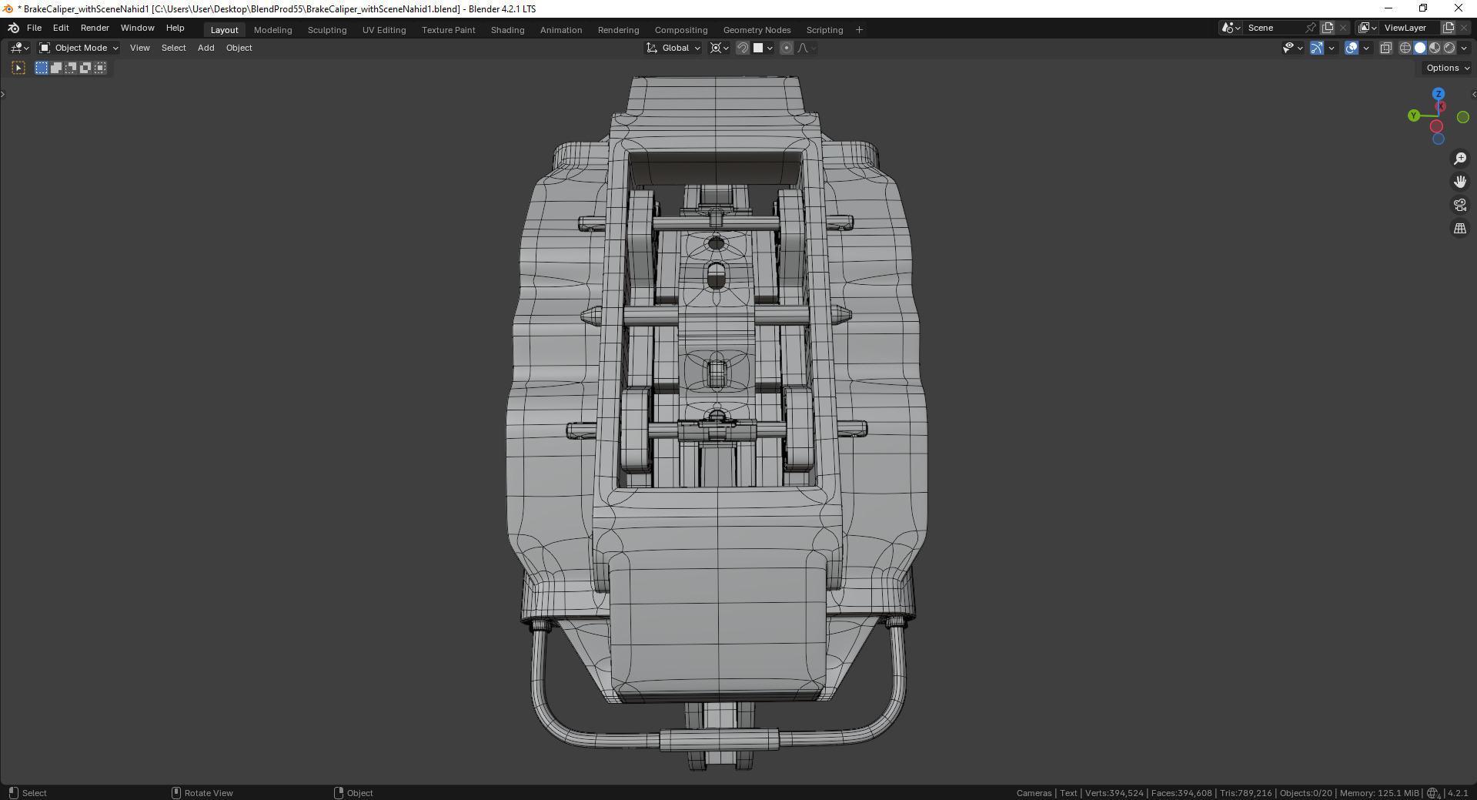The height and width of the screenshot is (800, 1477).
Task: Switch to the Sculpting workspace tab
Action: pyautogui.click(x=327, y=30)
